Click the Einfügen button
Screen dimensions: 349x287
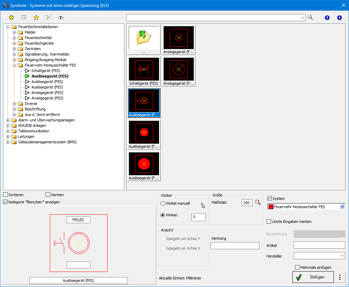[x=313, y=277]
